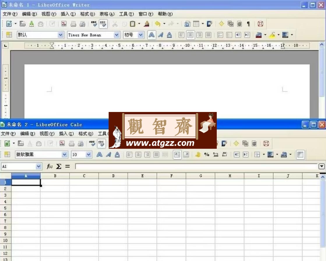
Task: Decrease indent in Writer formatting bar
Action: [x=238, y=35]
